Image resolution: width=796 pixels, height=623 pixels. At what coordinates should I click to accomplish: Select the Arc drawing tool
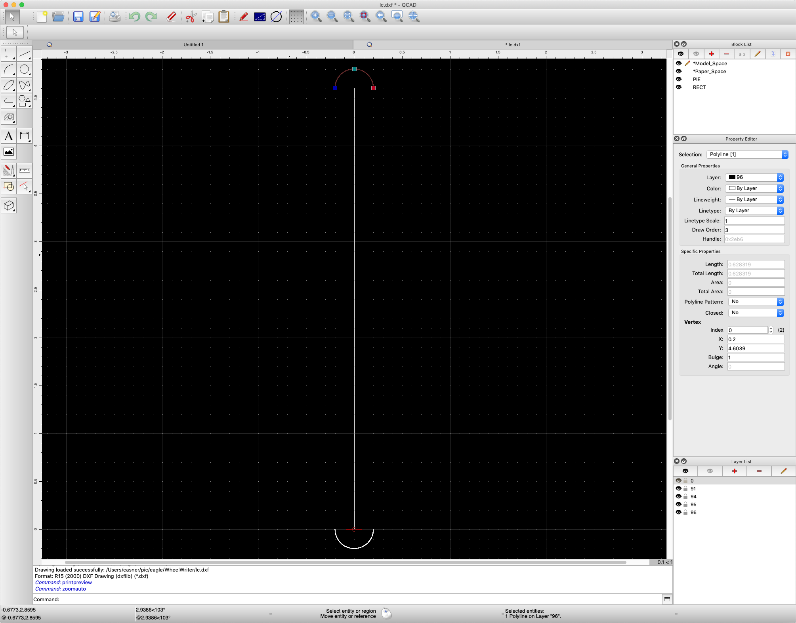pyautogui.click(x=9, y=69)
